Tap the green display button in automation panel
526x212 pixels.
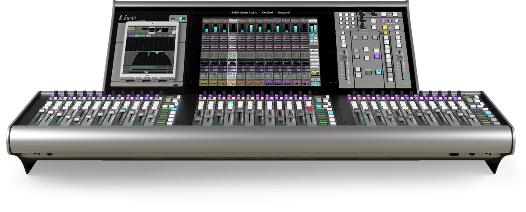(x=368, y=72)
